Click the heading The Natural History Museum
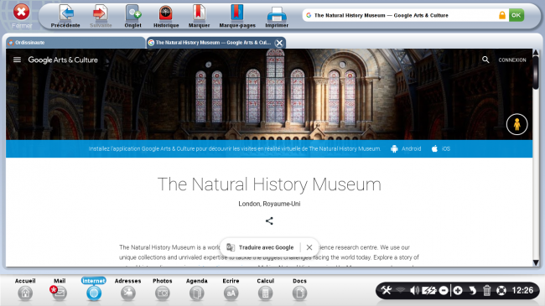Image resolution: width=545 pixels, height=306 pixels. click(269, 184)
